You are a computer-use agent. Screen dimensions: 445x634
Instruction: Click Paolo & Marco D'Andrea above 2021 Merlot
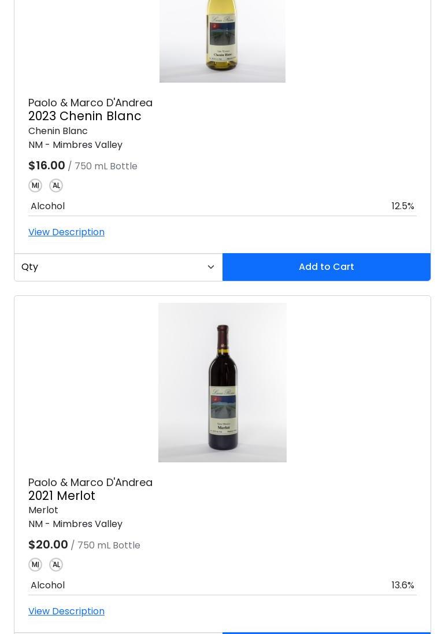coord(90,482)
